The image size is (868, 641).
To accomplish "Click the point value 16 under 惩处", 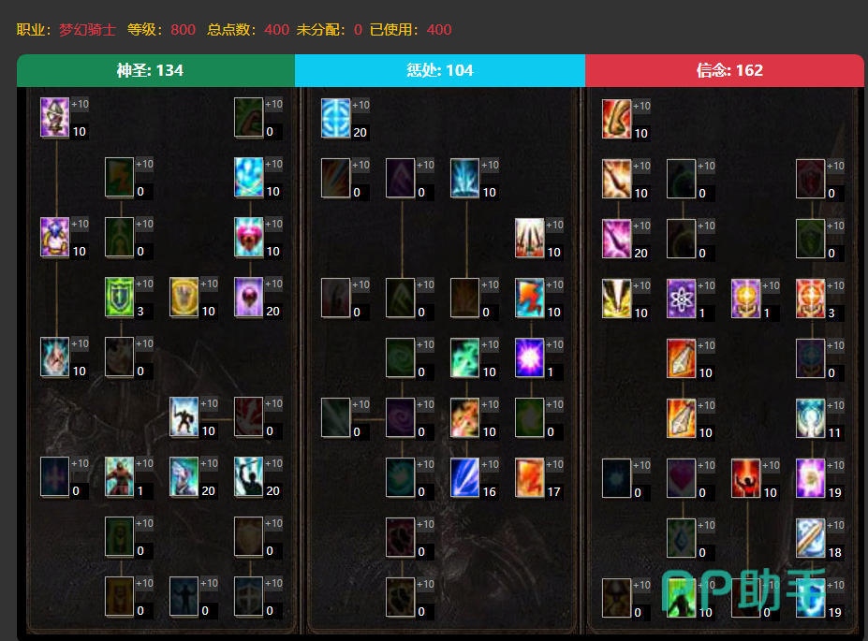I will click(x=490, y=491).
